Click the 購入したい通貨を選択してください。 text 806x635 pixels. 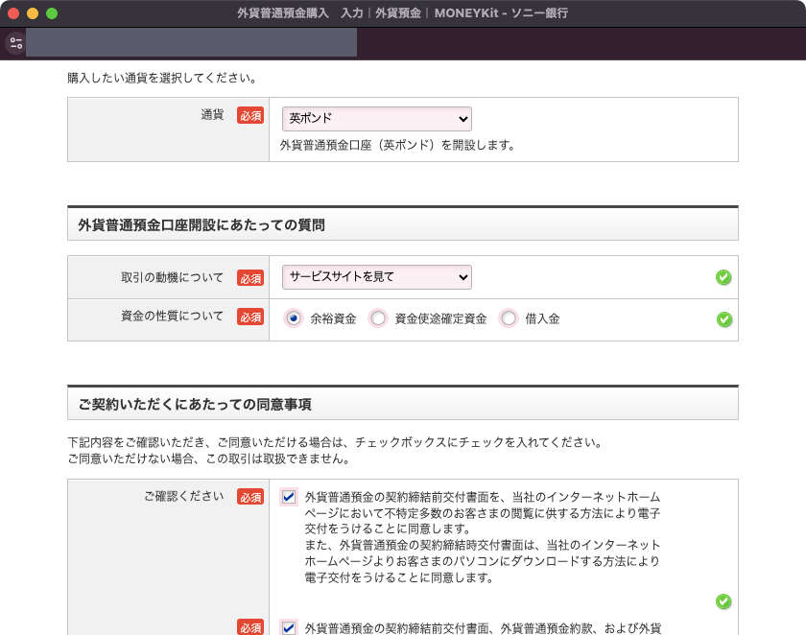pos(162,78)
